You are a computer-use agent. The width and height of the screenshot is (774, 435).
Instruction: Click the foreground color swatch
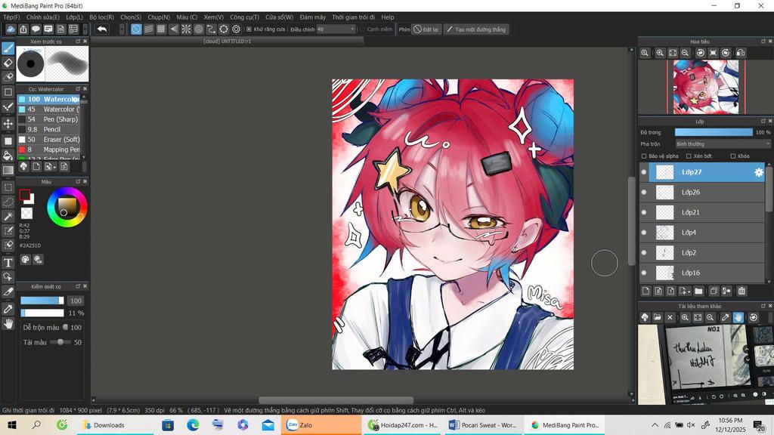24,195
